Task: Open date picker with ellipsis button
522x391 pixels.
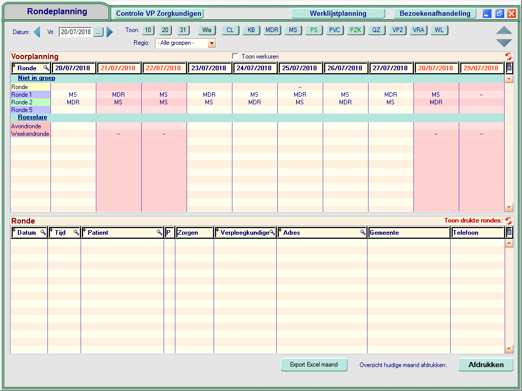Action: coord(98,32)
